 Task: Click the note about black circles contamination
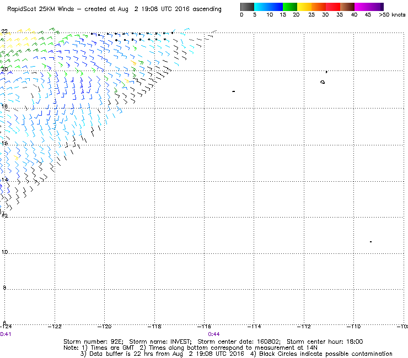point(321,354)
